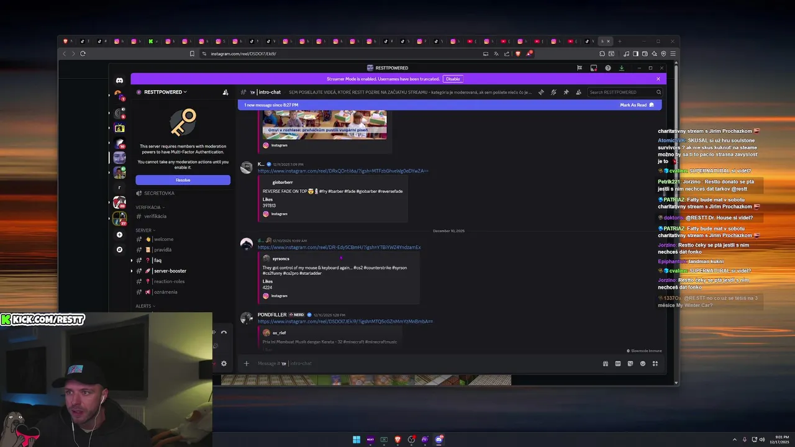
Task: Disable Streamer Mode button
Action: tap(453, 79)
